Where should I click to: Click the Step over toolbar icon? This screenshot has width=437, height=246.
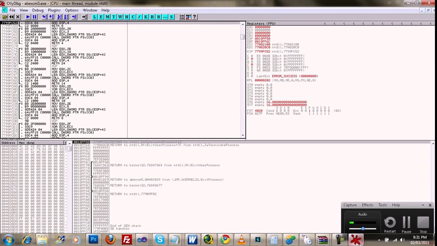click(x=51, y=17)
